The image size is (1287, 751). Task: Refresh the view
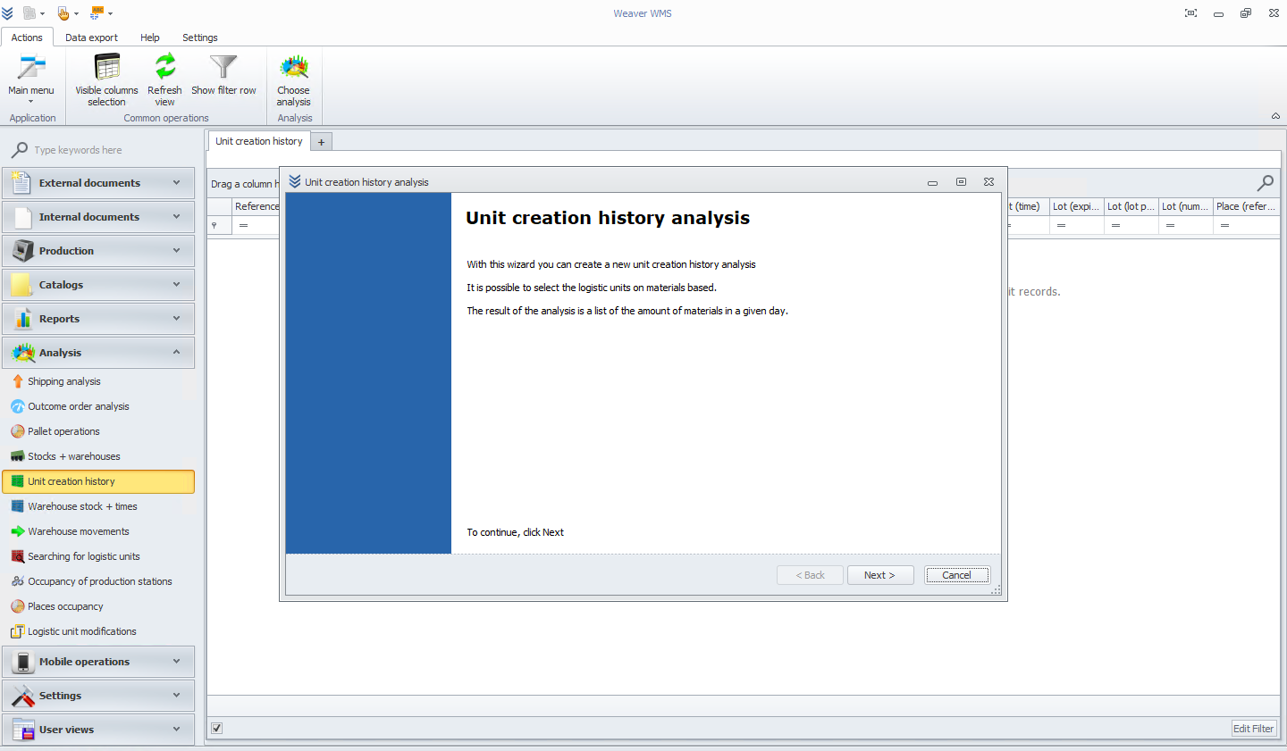pos(164,79)
